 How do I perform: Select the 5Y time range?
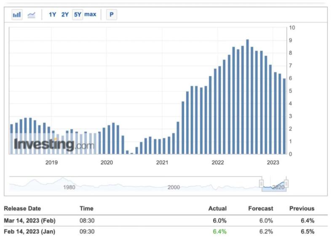tap(78, 15)
